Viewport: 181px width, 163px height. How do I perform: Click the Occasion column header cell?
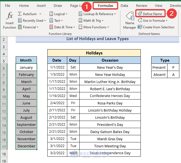(110, 60)
